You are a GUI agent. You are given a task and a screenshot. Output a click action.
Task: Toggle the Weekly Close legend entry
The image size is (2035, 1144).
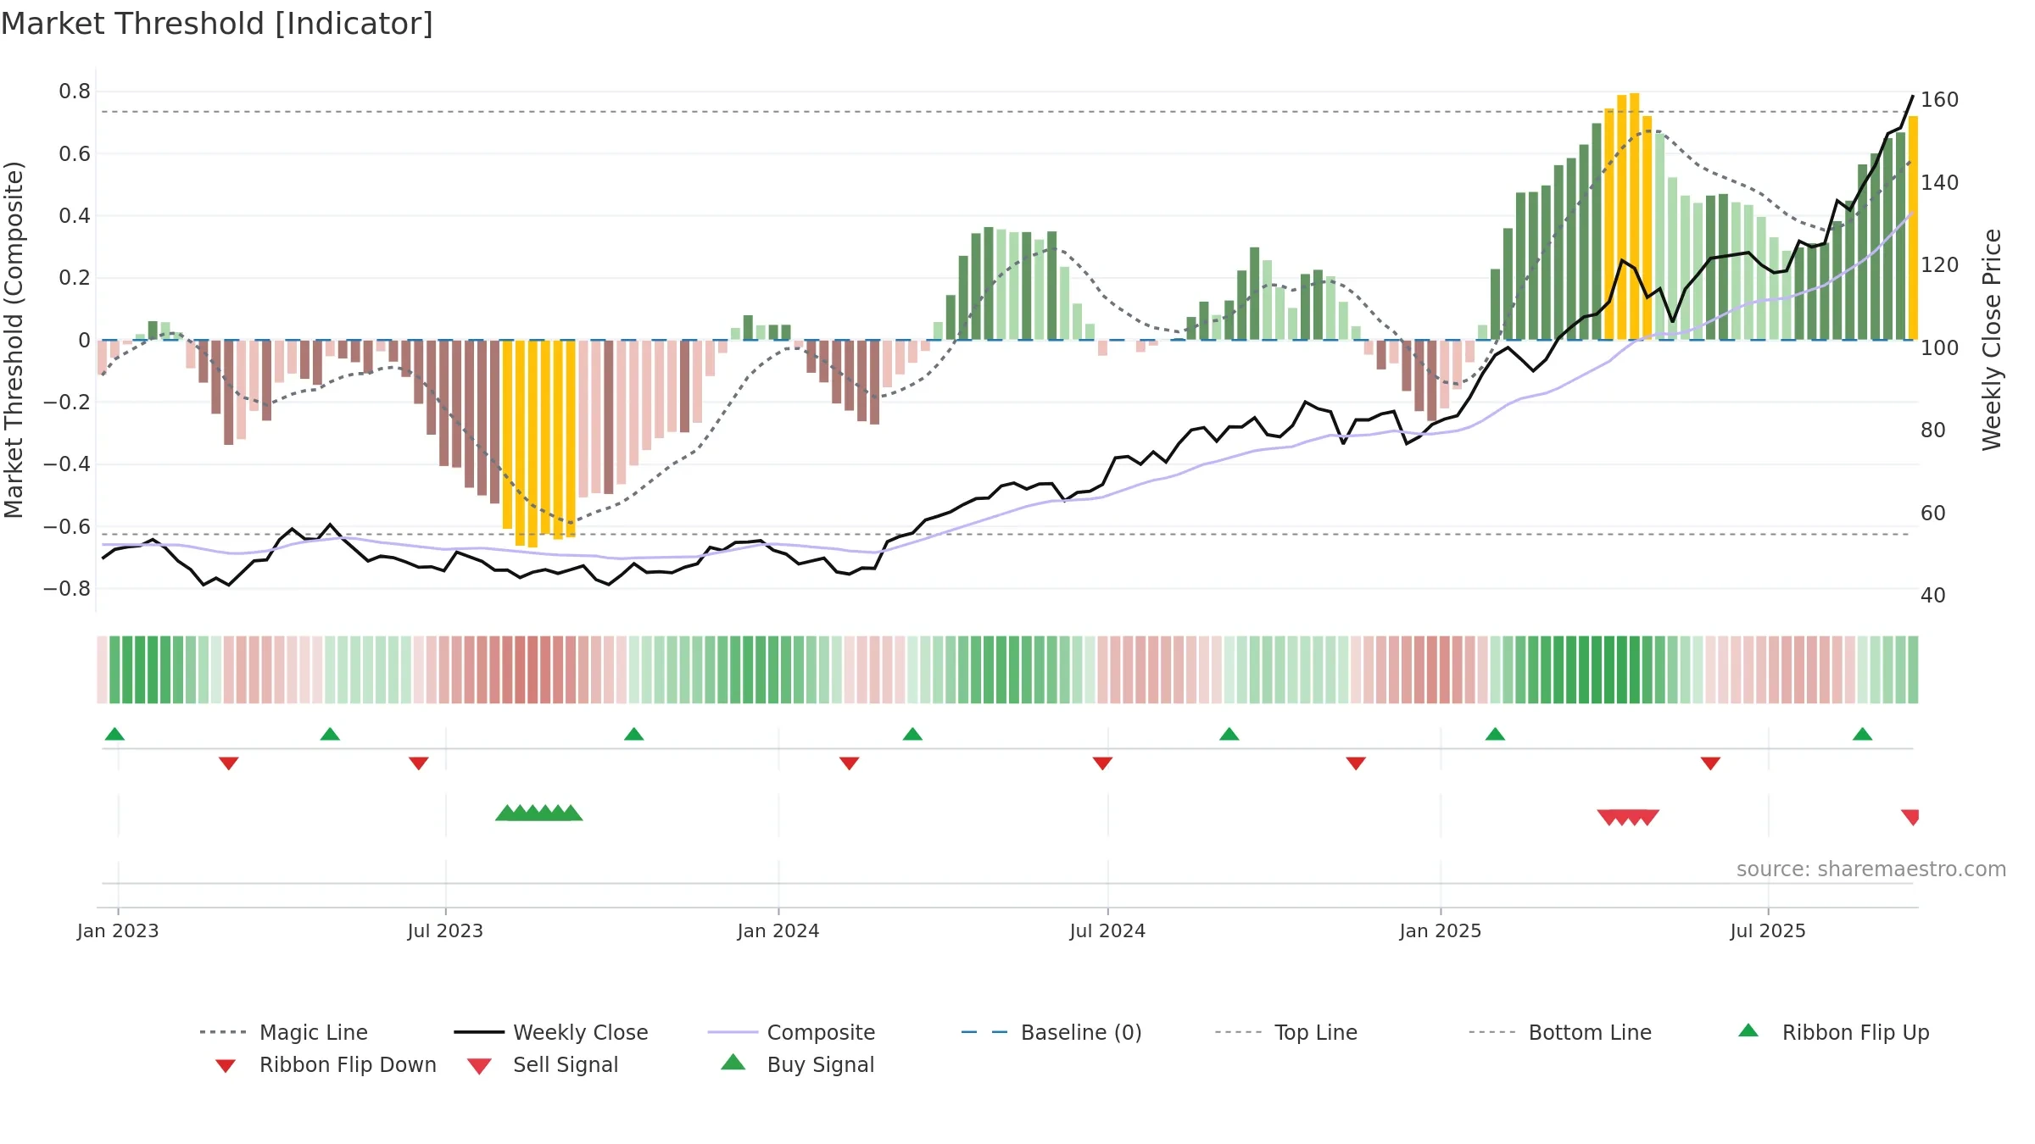(x=551, y=1032)
